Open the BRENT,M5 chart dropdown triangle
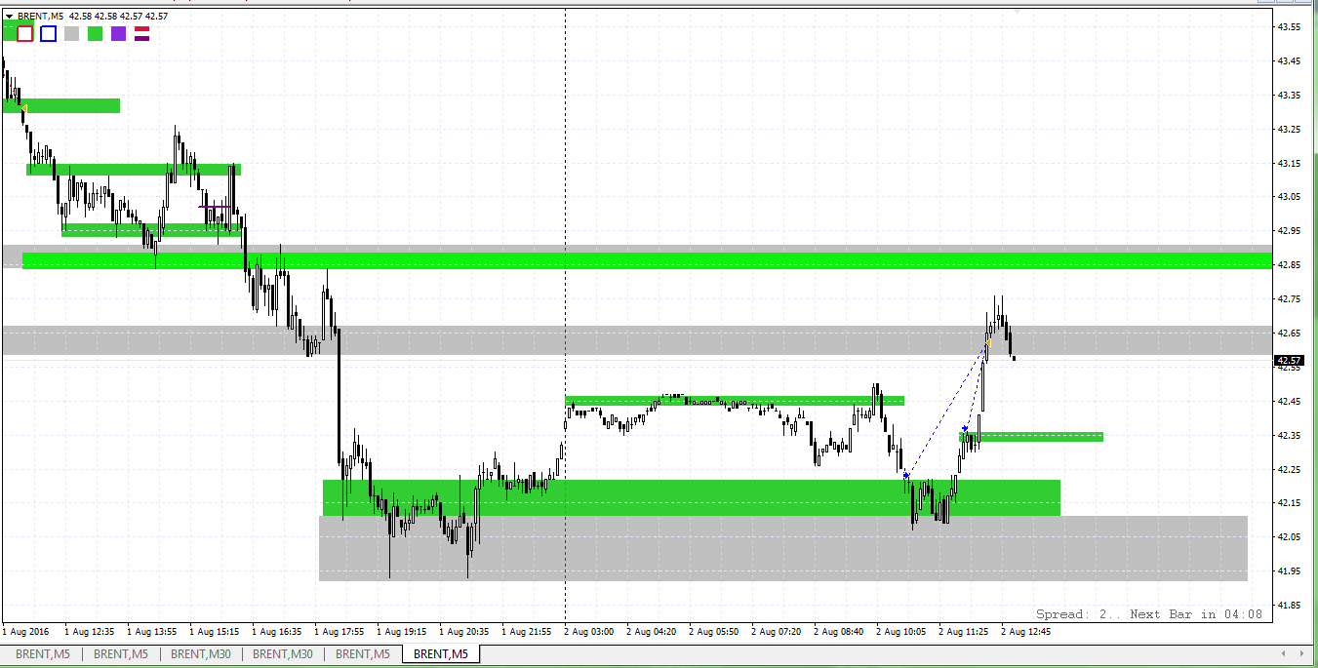Image resolution: width=1318 pixels, height=668 pixels. (9, 17)
